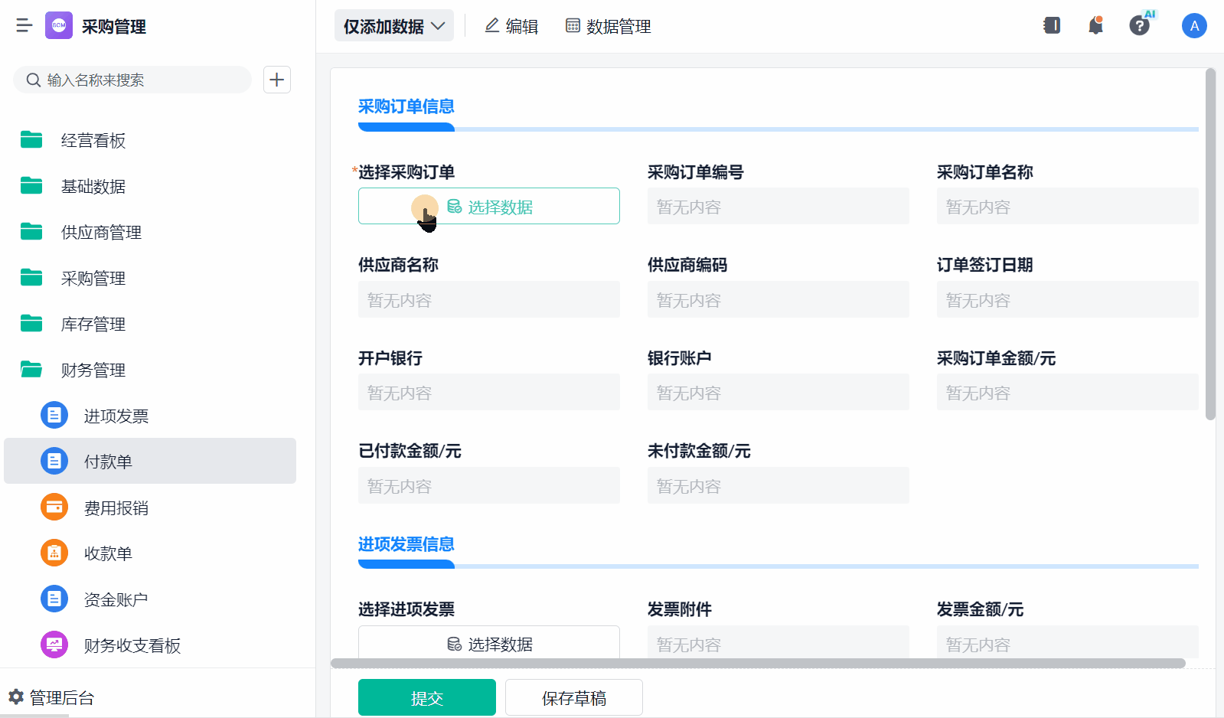Click the 付款单 form icon
Screen dimensions: 1224x718
(x=54, y=462)
